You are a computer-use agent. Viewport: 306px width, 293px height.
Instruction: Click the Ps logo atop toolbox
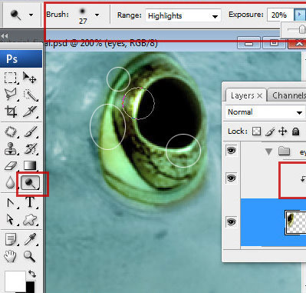21,58
